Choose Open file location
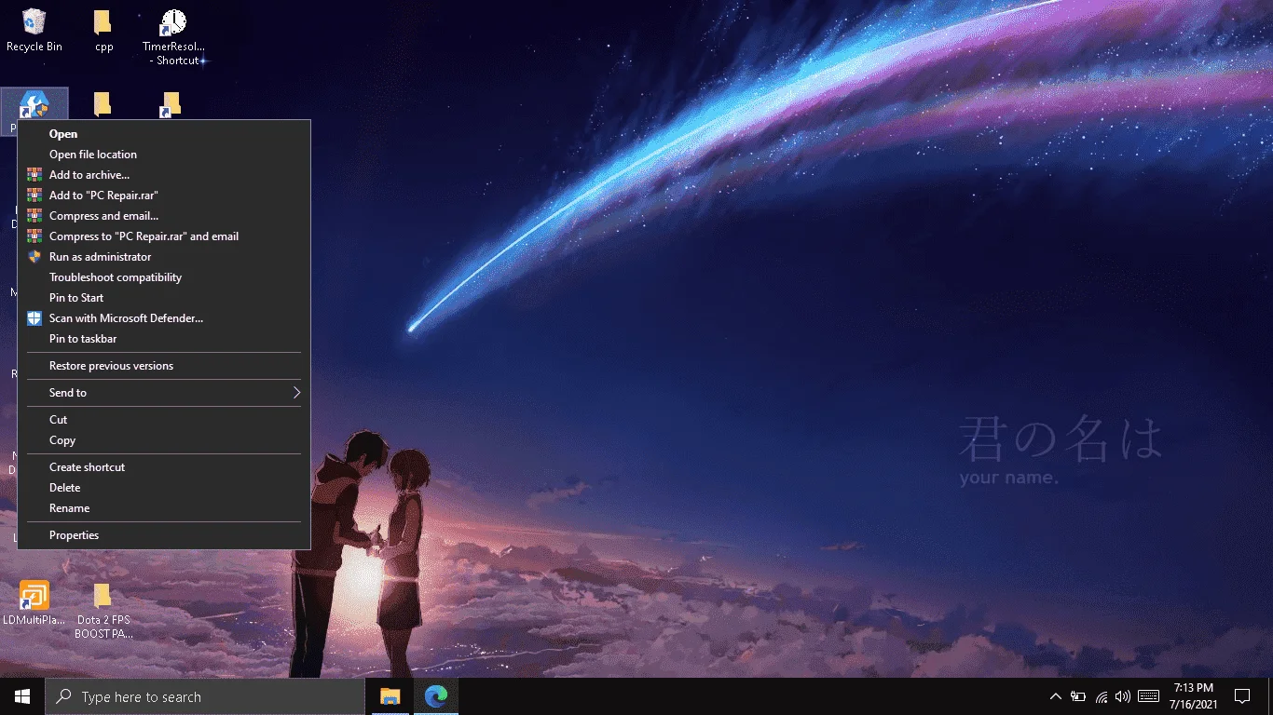The image size is (1273, 715). (164, 155)
